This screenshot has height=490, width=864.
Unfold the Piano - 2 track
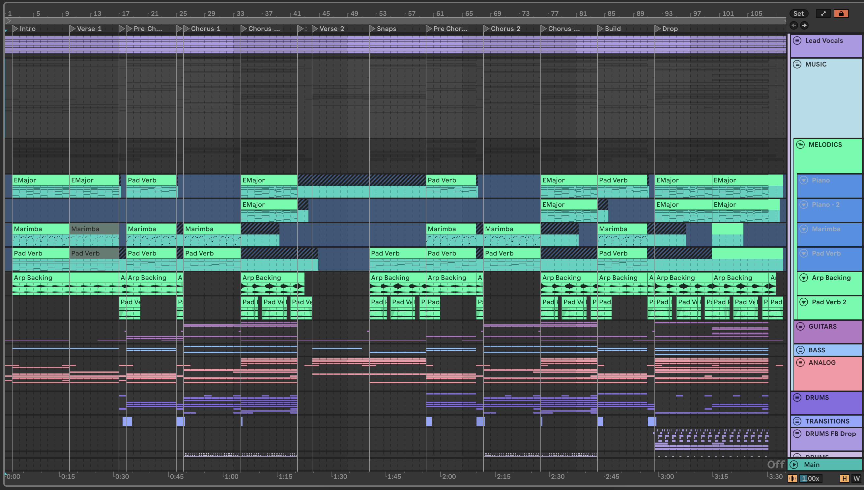804,204
